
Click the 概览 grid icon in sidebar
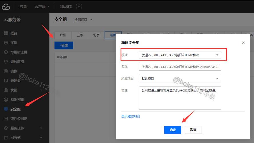point(6,33)
